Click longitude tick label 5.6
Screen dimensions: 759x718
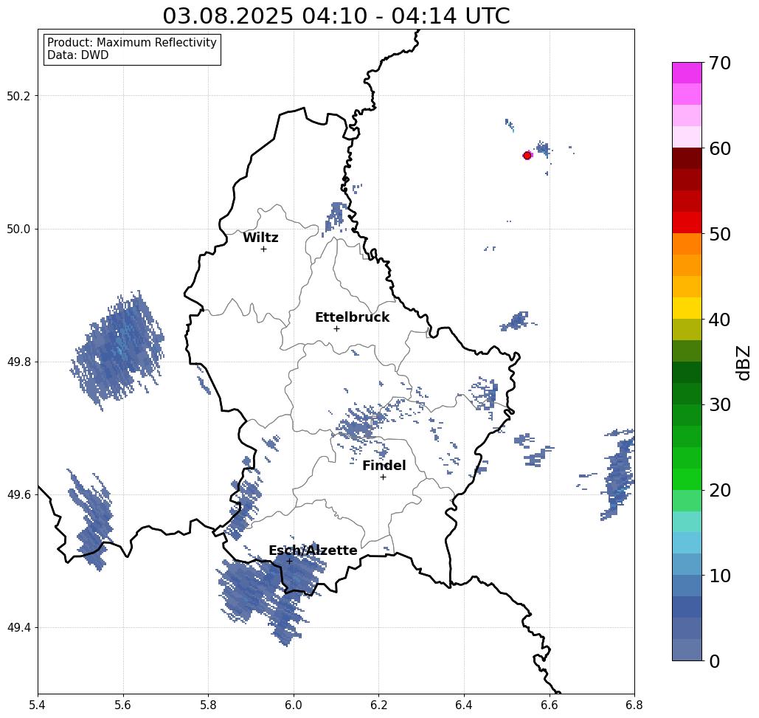click(123, 705)
